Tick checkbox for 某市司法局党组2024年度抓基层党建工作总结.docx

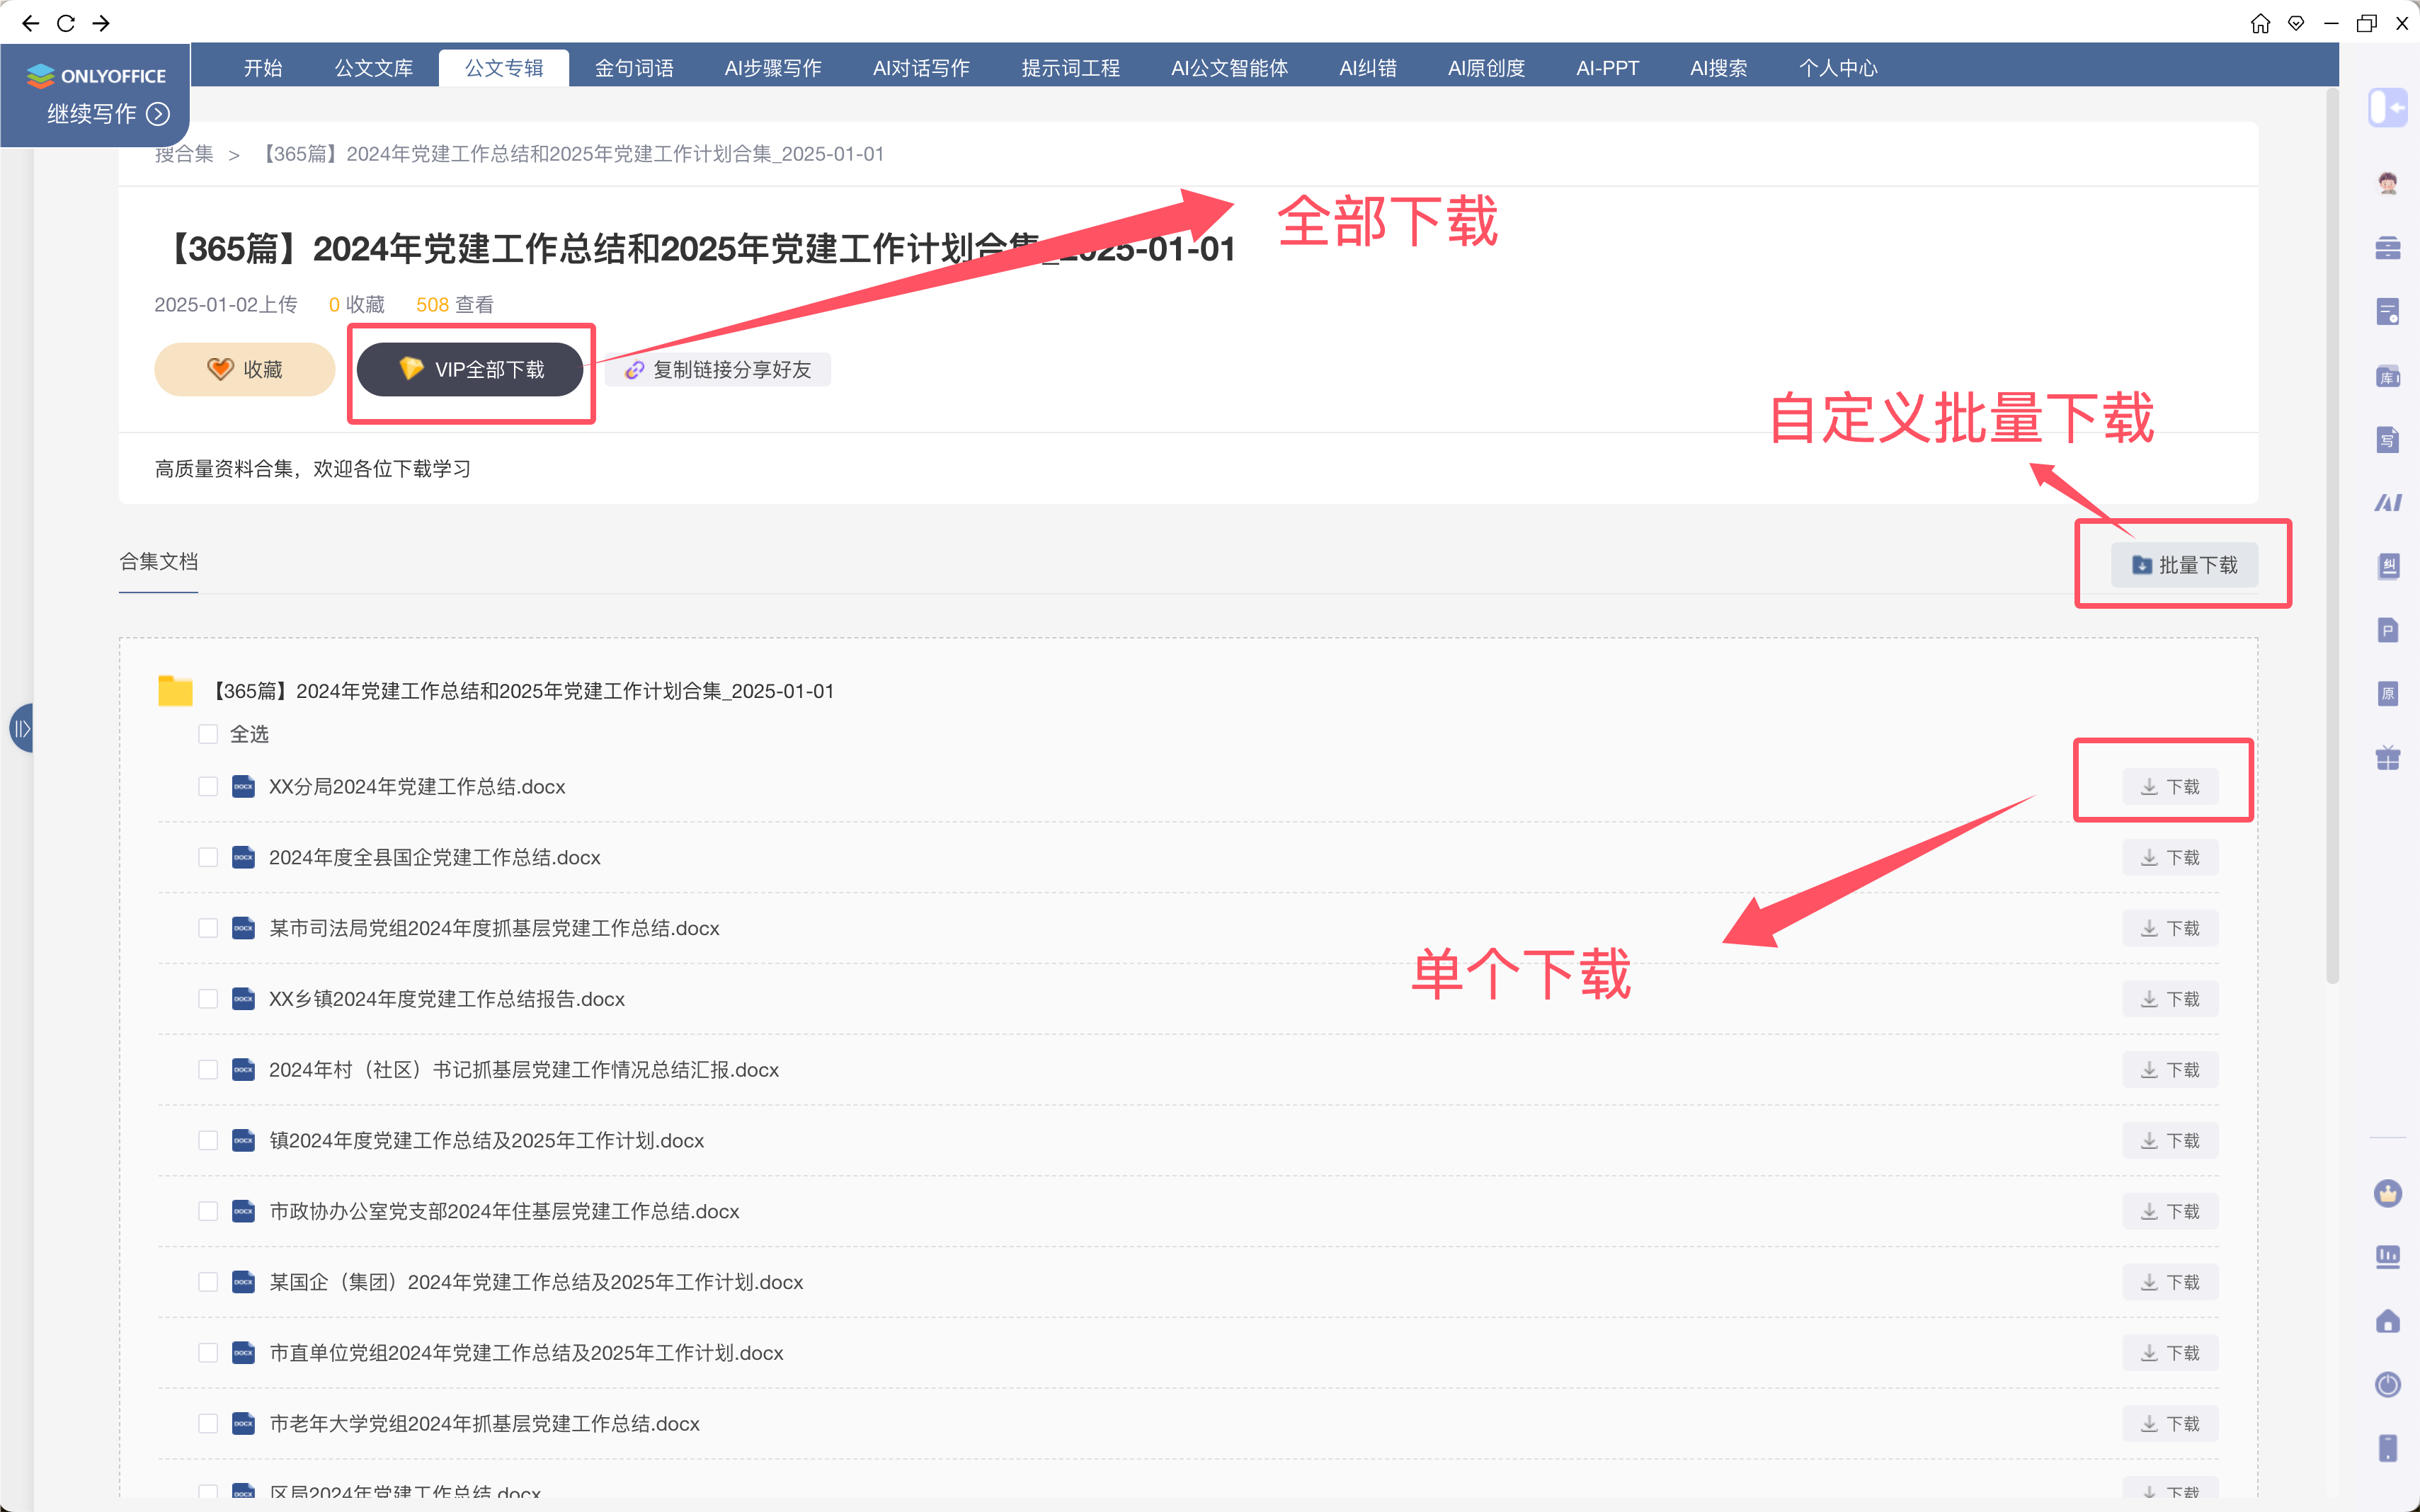click(208, 928)
